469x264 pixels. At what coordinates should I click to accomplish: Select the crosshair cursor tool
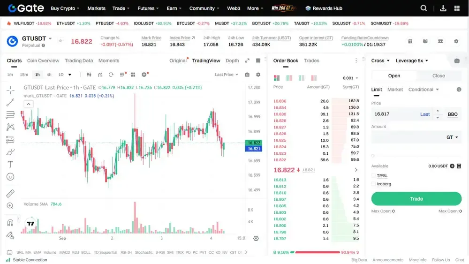pyautogui.click(x=10, y=90)
